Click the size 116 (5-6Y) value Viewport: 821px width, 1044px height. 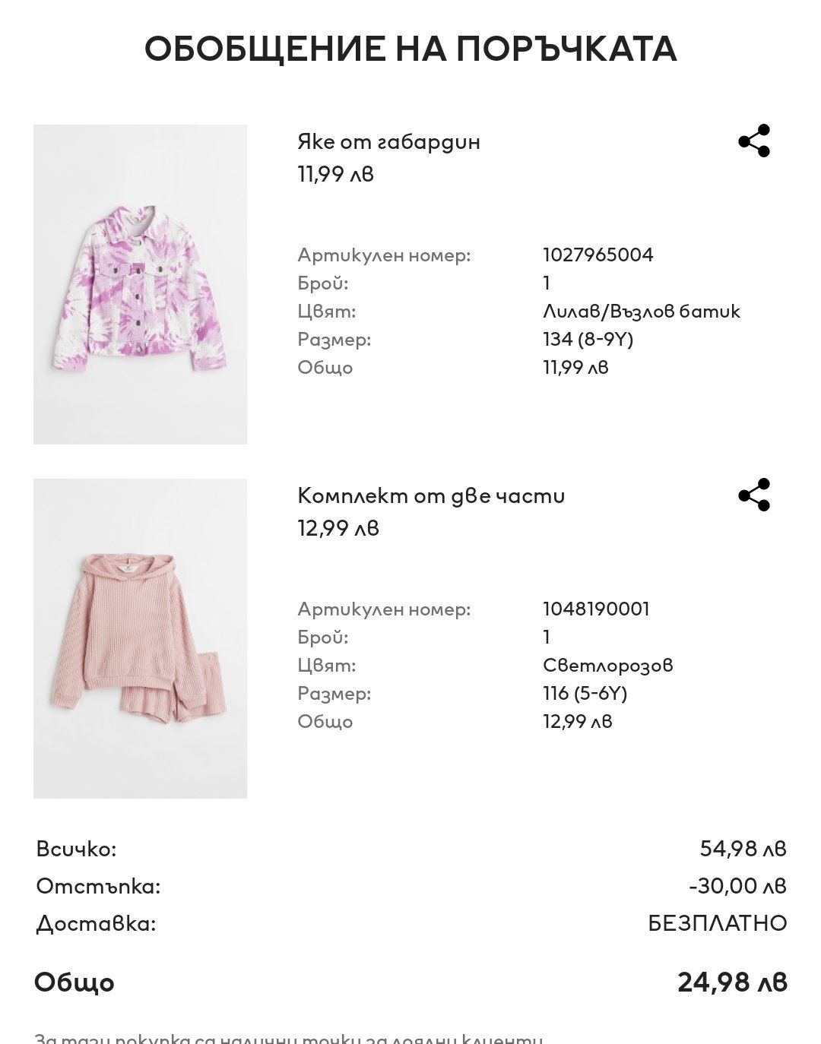[x=585, y=694]
